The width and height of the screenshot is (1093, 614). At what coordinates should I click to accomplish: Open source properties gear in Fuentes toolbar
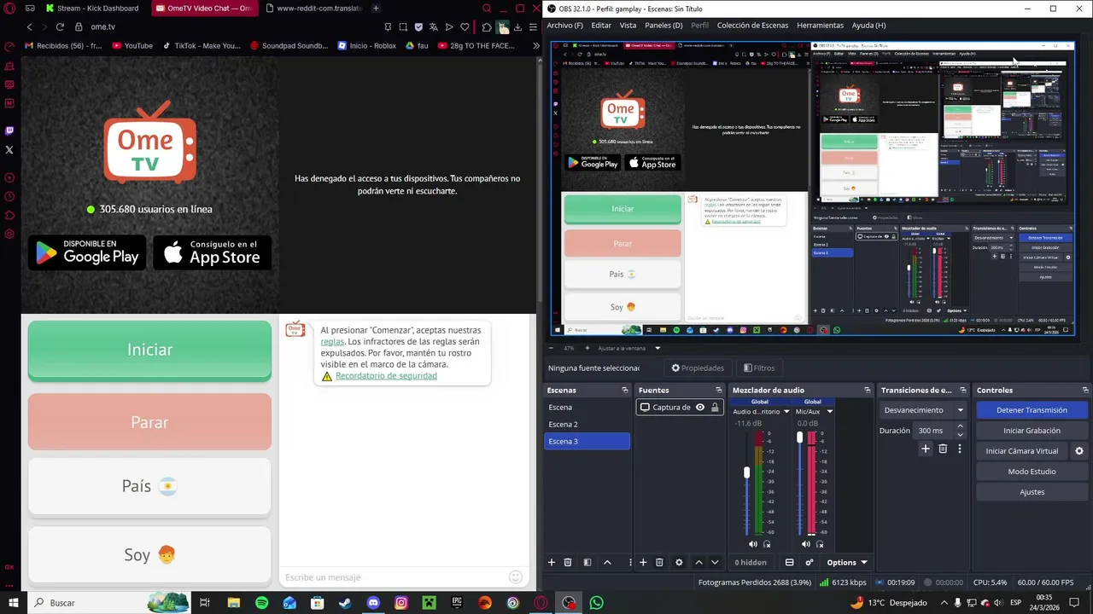point(679,562)
